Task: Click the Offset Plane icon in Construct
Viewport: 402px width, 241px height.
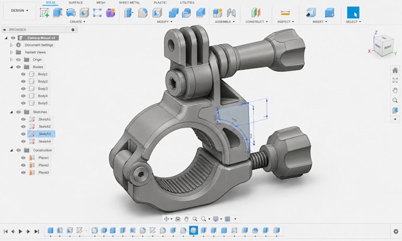Action: (255, 12)
